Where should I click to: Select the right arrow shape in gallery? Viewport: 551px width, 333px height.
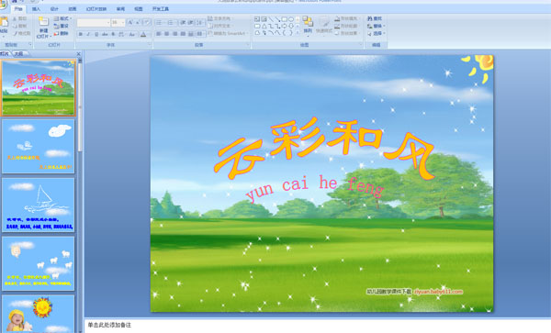click(285, 26)
